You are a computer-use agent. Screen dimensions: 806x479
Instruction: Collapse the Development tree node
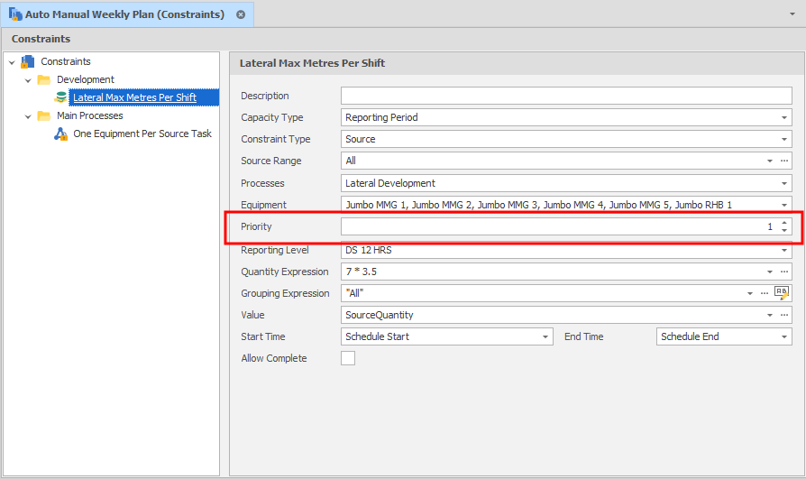(x=29, y=80)
